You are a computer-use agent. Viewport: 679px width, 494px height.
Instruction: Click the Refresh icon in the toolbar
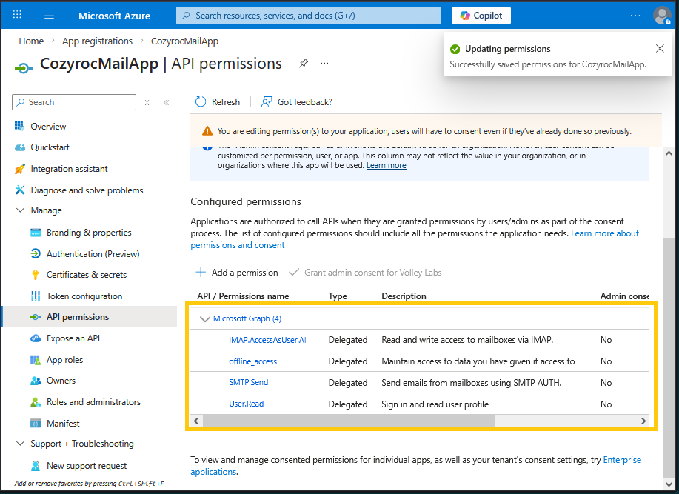pos(201,102)
